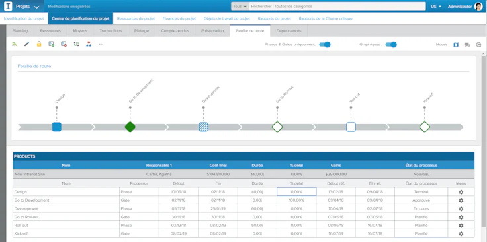The height and width of the screenshot is (242, 487).
Task: Click the yellow padlock icon
Action: (39, 44)
